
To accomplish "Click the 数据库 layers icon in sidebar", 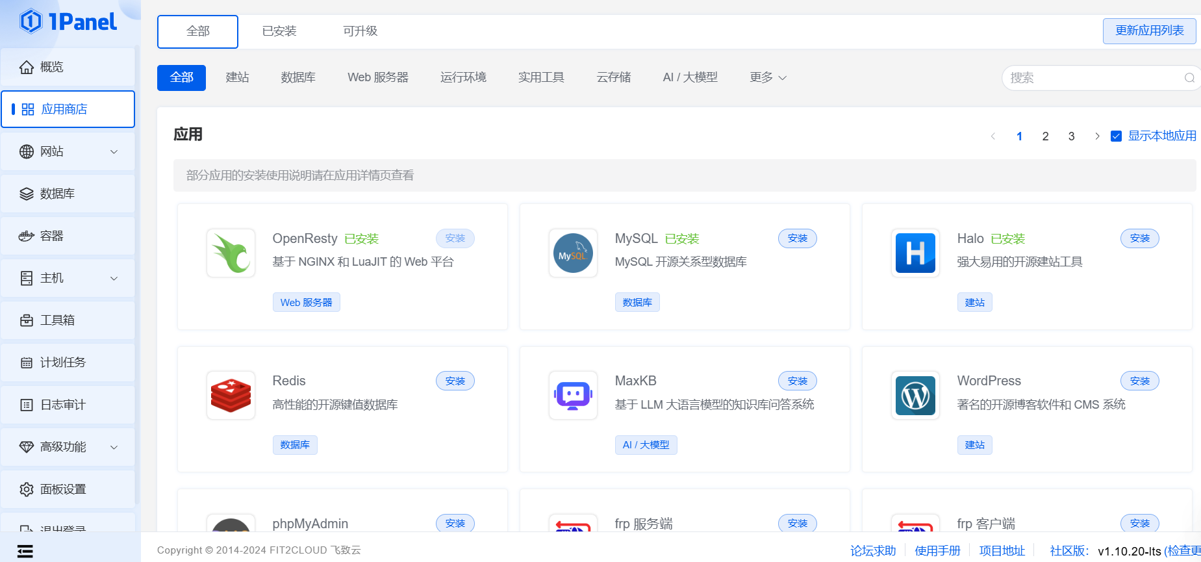I will [x=27, y=194].
